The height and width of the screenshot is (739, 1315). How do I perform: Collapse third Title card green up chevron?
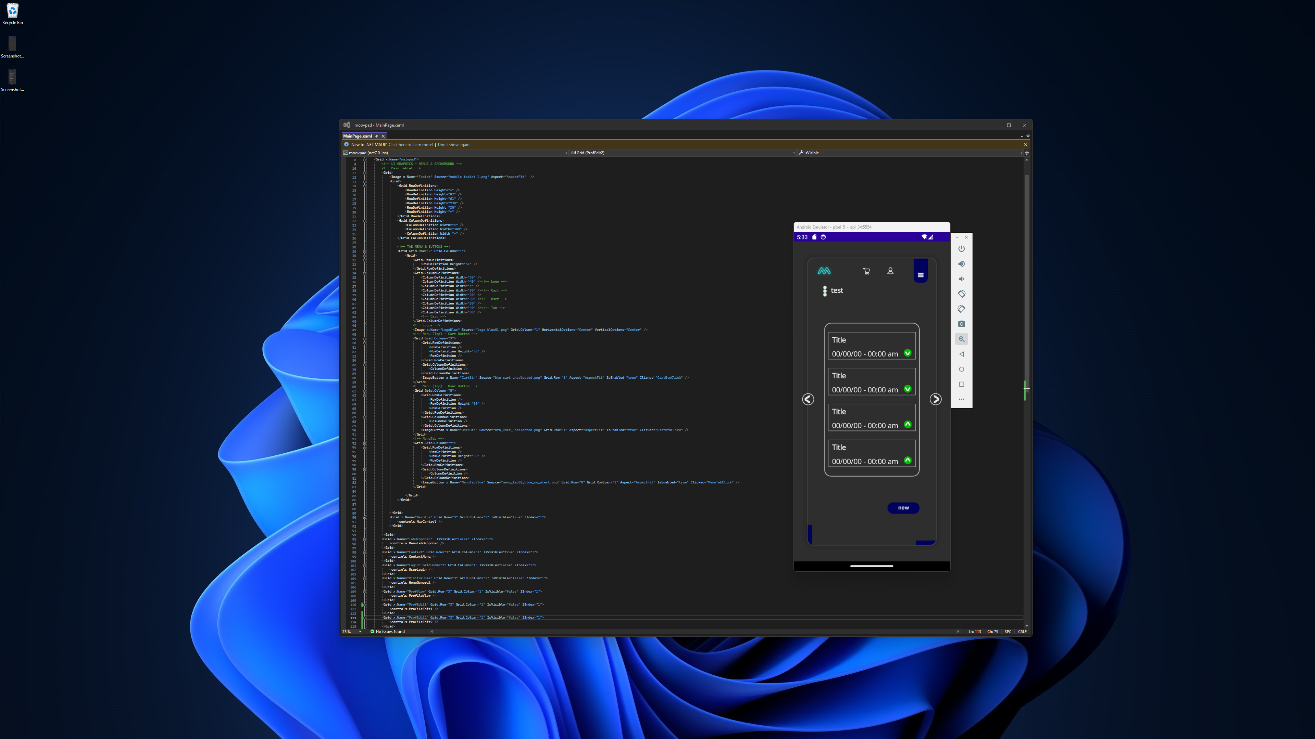(907, 424)
